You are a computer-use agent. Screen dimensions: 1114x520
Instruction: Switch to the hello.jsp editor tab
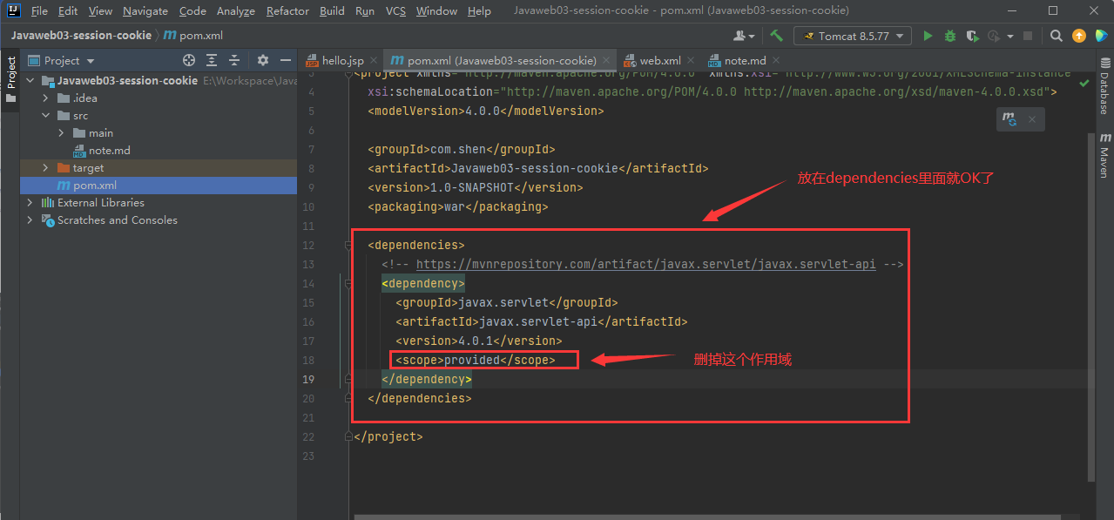342,61
